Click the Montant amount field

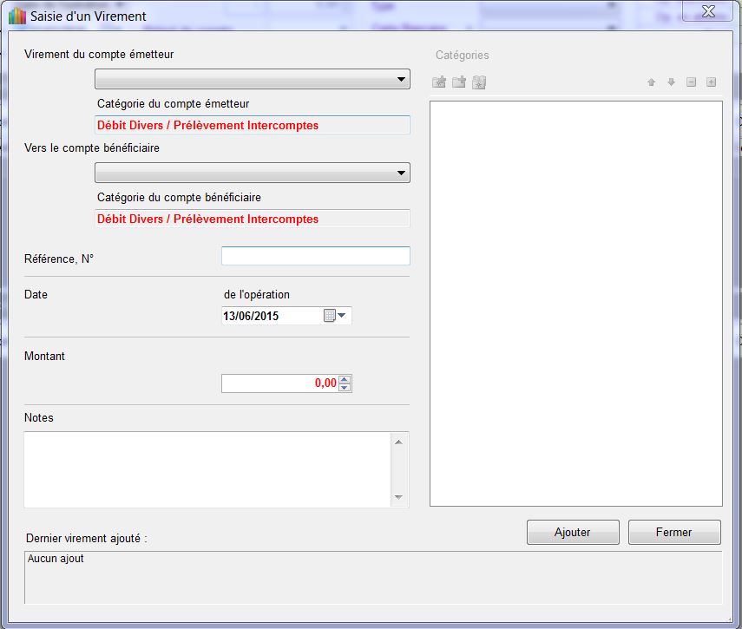pos(278,383)
